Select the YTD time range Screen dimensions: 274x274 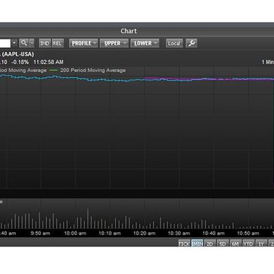[x=248, y=243]
